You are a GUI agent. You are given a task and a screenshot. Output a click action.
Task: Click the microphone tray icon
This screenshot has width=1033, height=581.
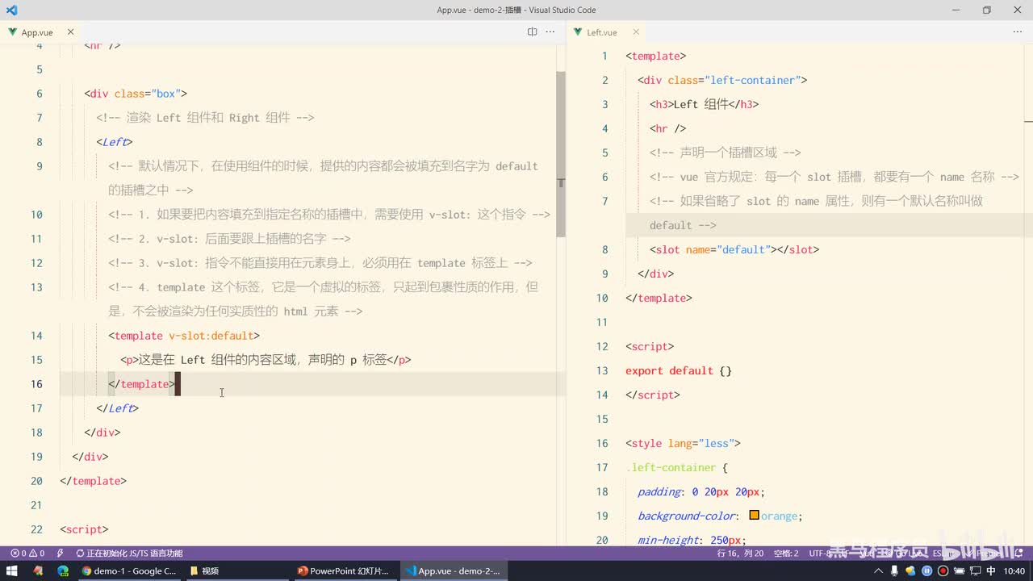(896, 571)
